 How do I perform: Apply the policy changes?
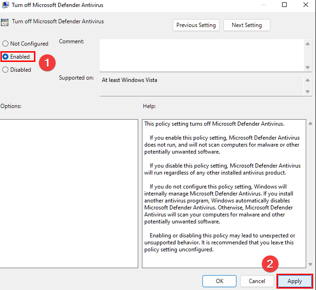[x=295, y=281]
